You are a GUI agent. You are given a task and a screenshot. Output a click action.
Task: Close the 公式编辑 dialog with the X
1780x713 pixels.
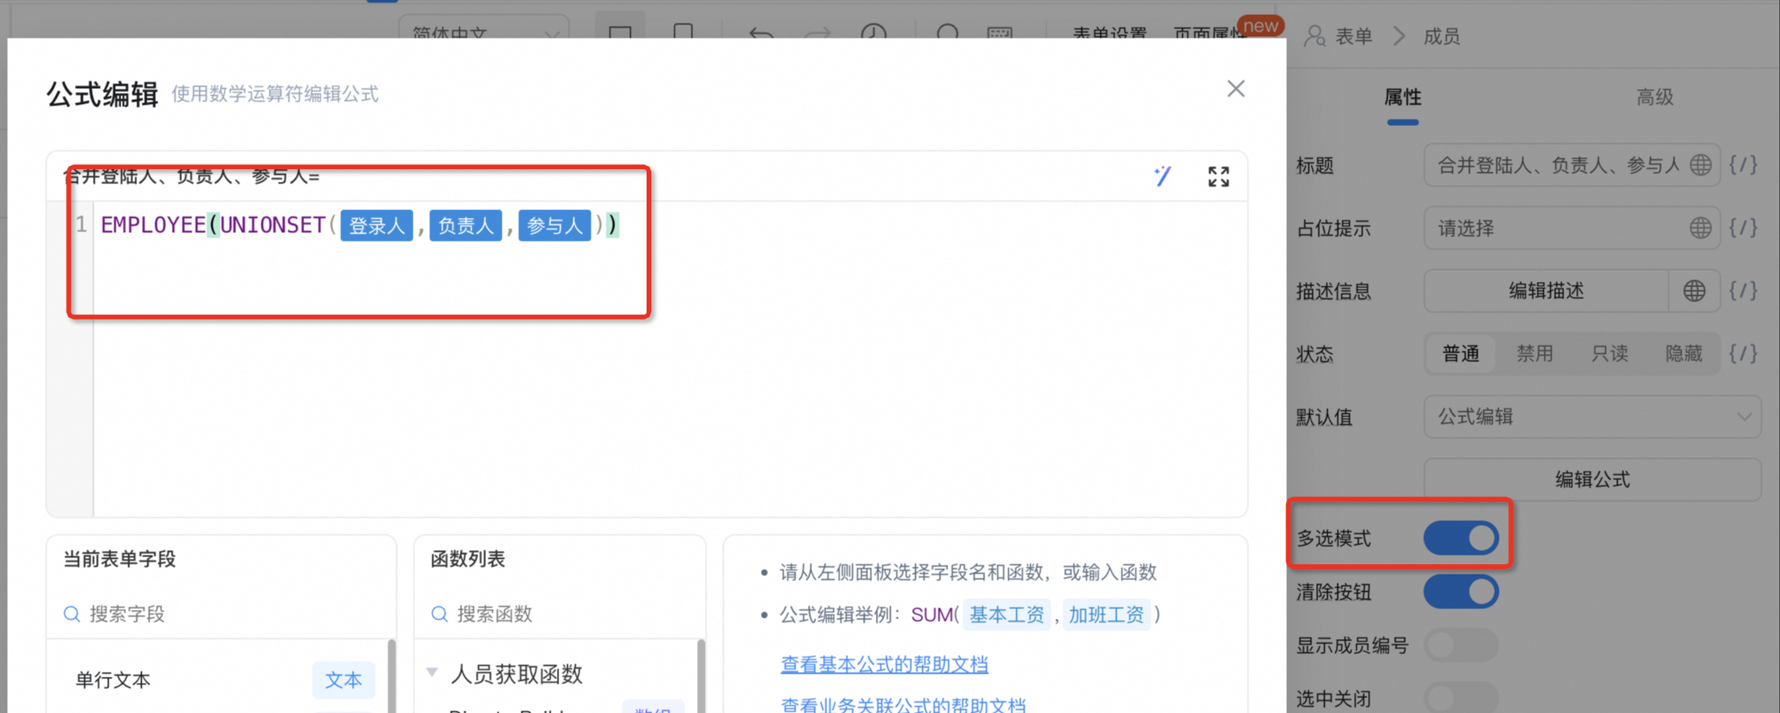(x=1236, y=89)
